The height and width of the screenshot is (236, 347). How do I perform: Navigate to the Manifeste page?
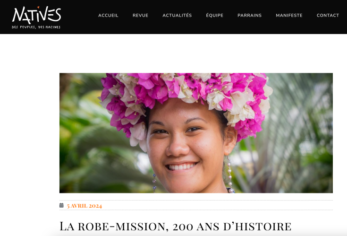[289, 15]
